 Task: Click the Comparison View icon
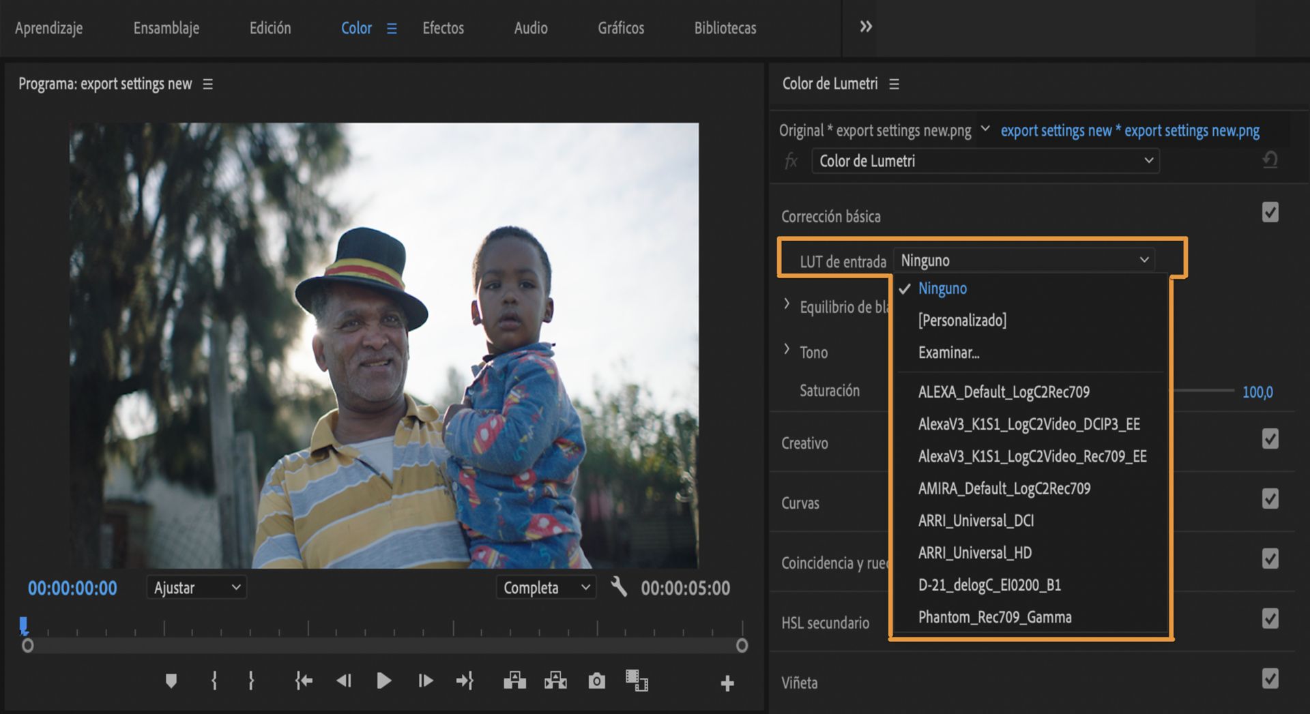click(637, 681)
